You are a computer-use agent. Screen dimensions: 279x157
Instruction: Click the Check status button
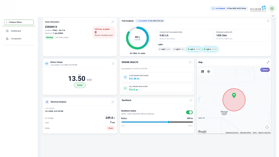[x=110, y=128]
